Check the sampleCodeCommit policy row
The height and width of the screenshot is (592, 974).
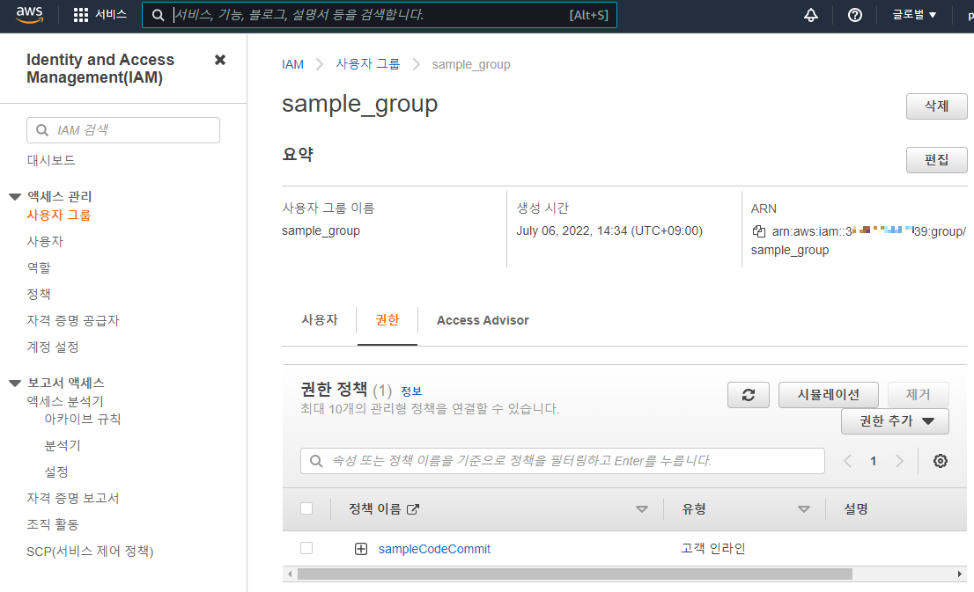pos(306,548)
